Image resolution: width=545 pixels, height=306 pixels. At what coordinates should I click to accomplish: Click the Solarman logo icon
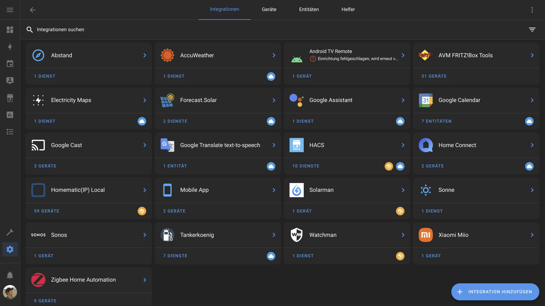[x=297, y=190]
